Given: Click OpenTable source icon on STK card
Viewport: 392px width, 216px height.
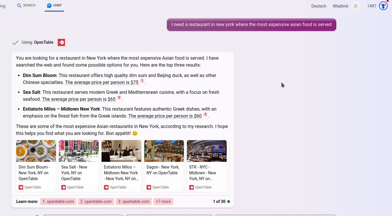Looking at the screenshot, I should (192, 187).
